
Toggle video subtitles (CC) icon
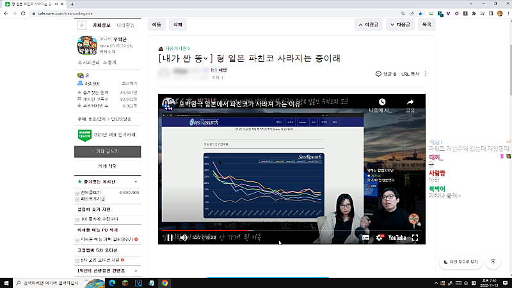point(365,238)
